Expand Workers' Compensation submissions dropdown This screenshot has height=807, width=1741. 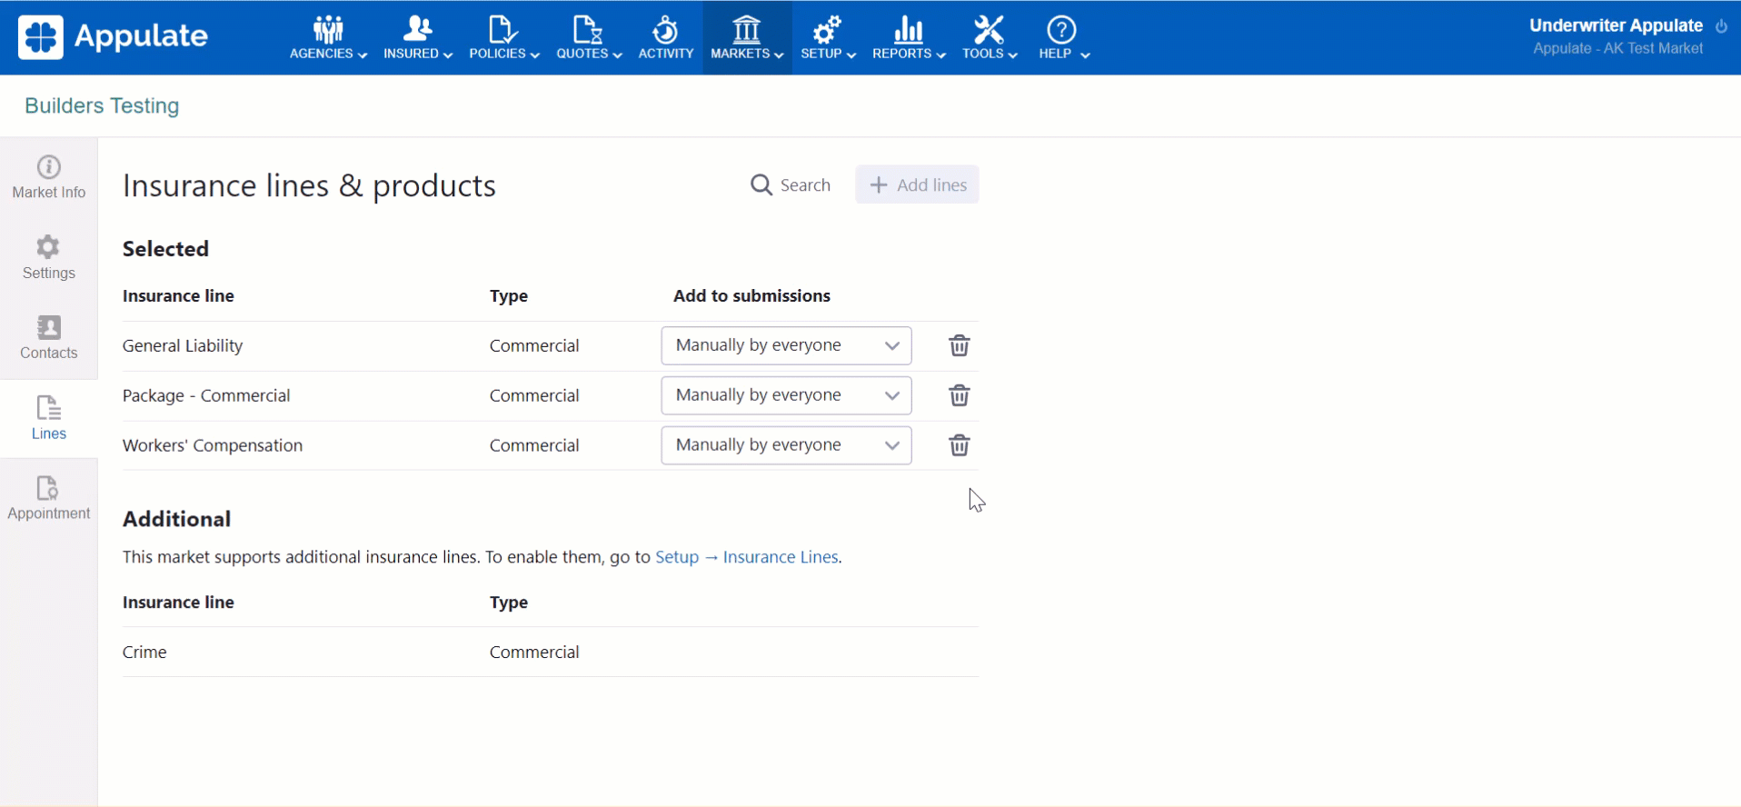tap(786, 445)
